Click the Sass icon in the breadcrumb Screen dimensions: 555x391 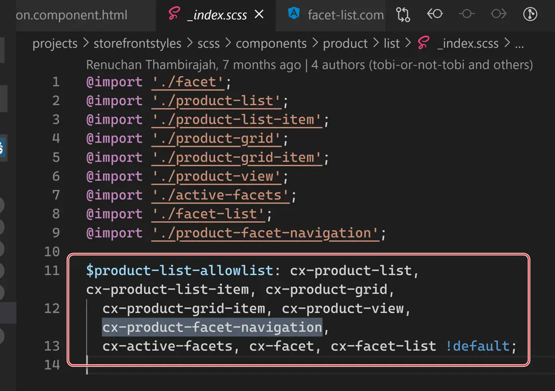(x=424, y=43)
